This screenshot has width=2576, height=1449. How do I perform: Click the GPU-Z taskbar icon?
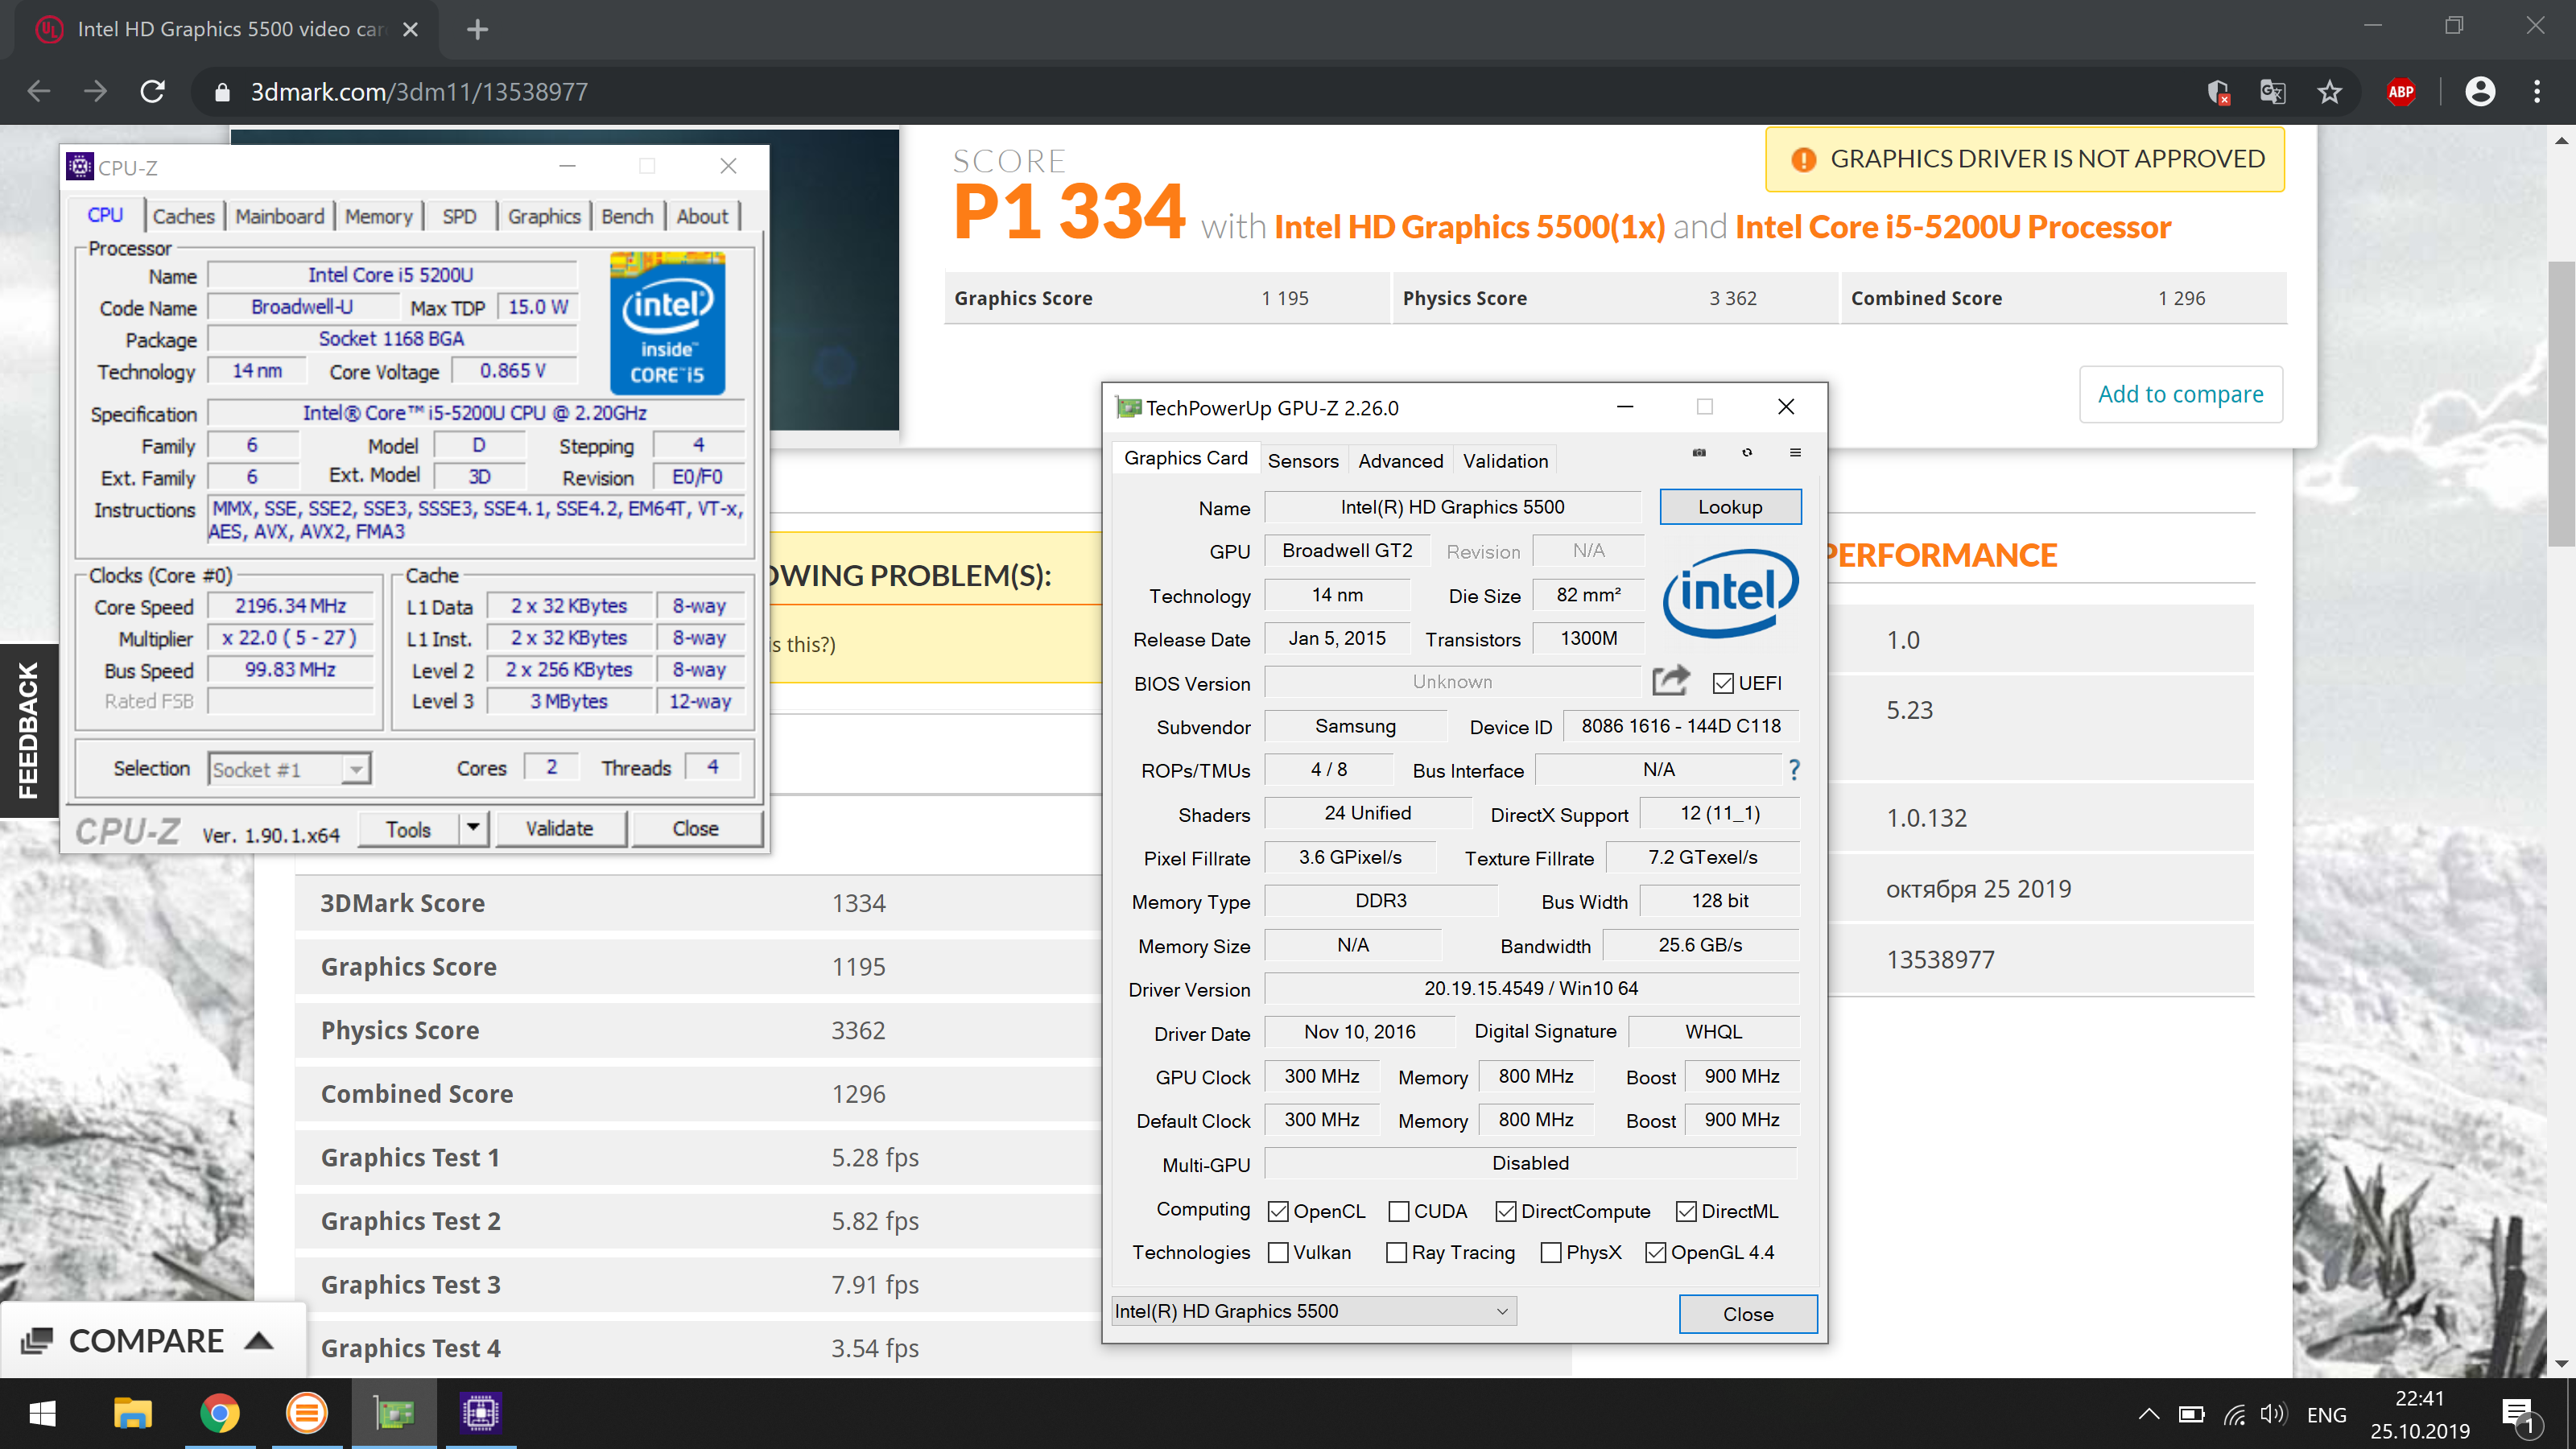click(394, 1413)
